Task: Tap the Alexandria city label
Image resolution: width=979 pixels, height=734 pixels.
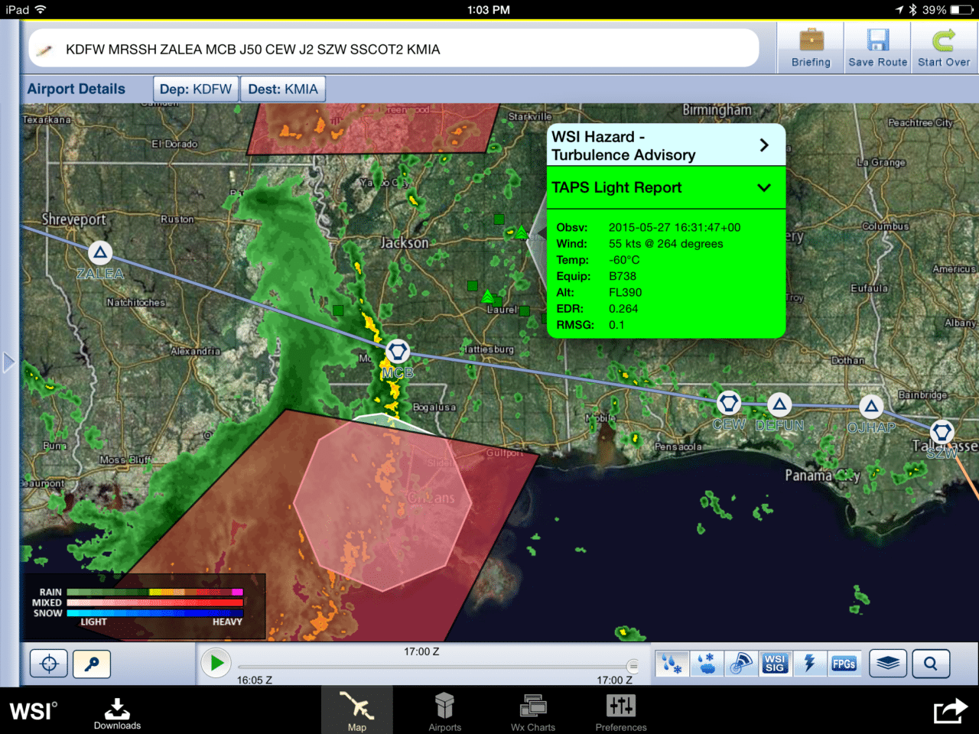Action: pyautogui.click(x=195, y=351)
